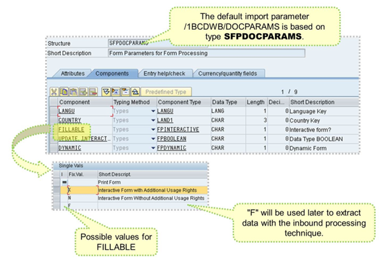This screenshot has width=383, height=260.
Task: Select the row selector beside LANGU
Action: click(x=53, y=111)
